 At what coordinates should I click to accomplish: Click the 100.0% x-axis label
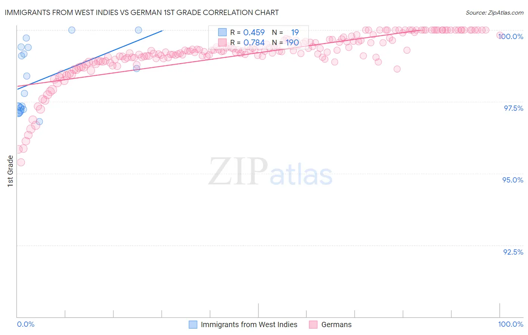point(511,324)
